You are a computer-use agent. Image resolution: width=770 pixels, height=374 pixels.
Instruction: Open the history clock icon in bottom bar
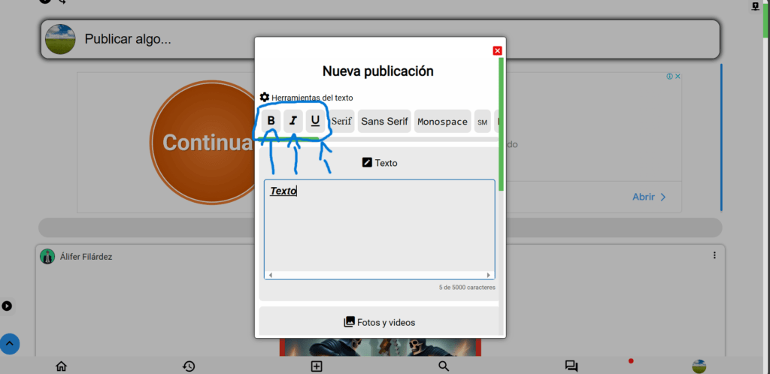[x=189, y=366]
